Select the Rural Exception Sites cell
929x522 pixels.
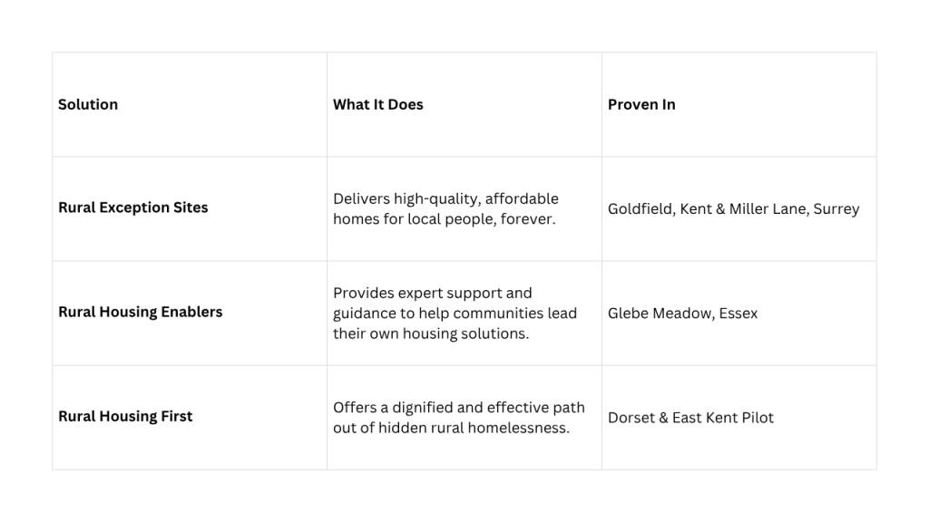coord(133,208)
